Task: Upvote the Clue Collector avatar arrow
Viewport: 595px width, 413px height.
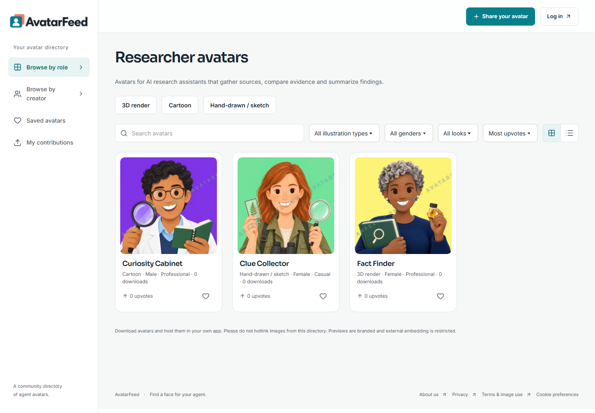Action: tap(243, 296)
